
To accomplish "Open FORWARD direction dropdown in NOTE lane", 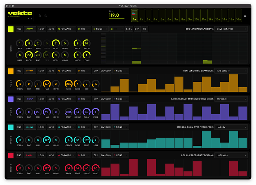I will tap(66, 29).
